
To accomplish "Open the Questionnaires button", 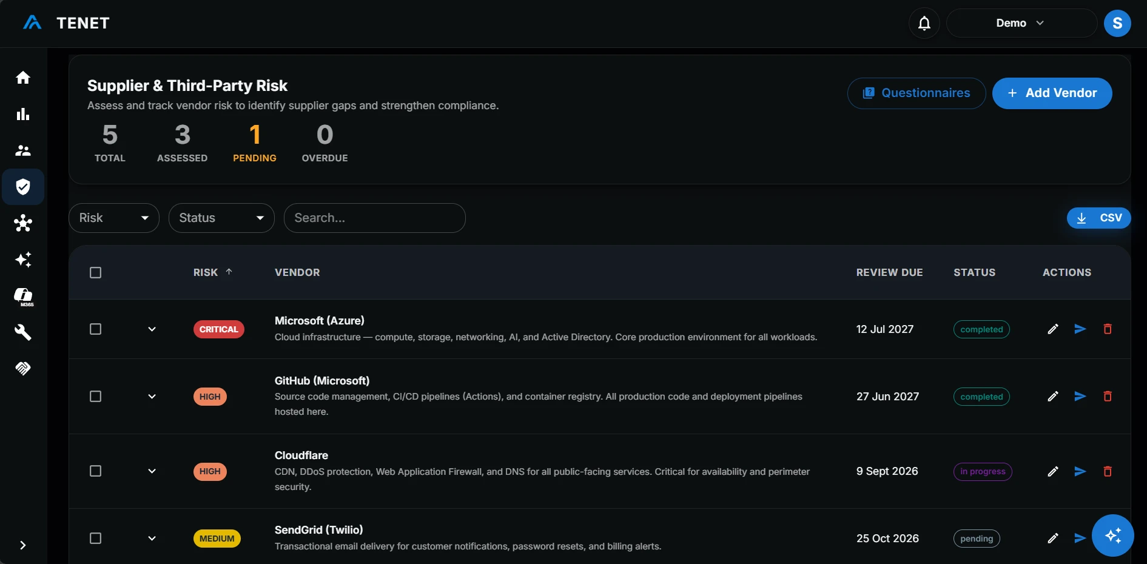I will 916,93.
